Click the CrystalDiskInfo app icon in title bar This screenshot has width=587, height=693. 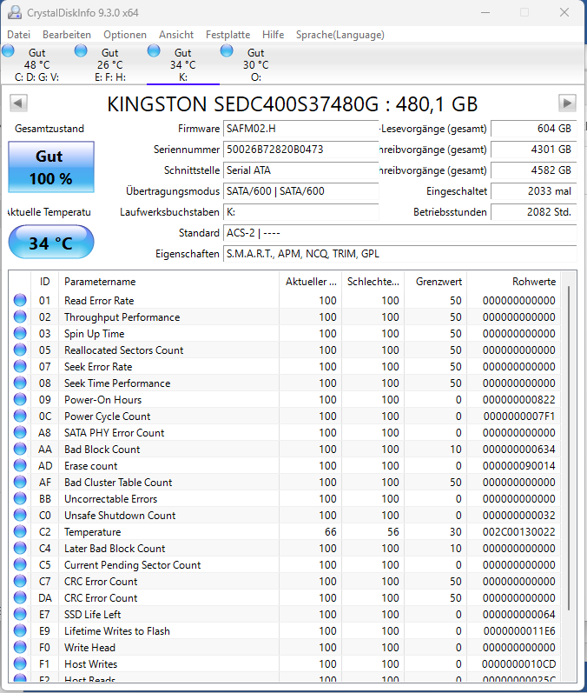(15, 12)
